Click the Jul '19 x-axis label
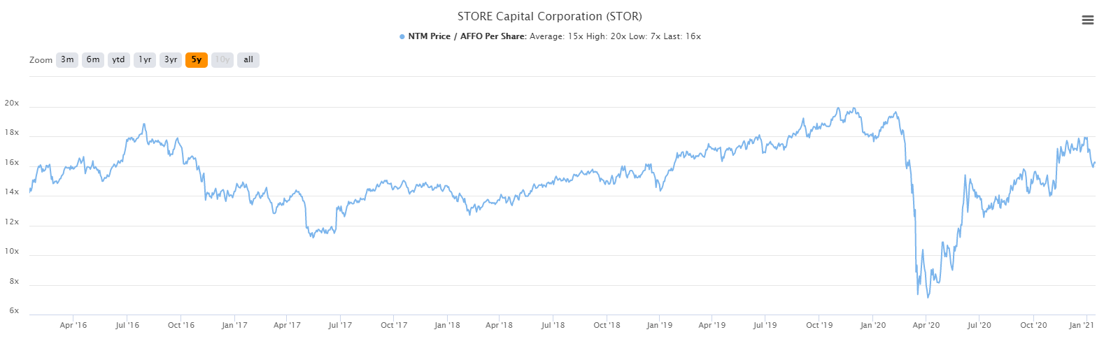1104x339 pixels. [765, 325]
